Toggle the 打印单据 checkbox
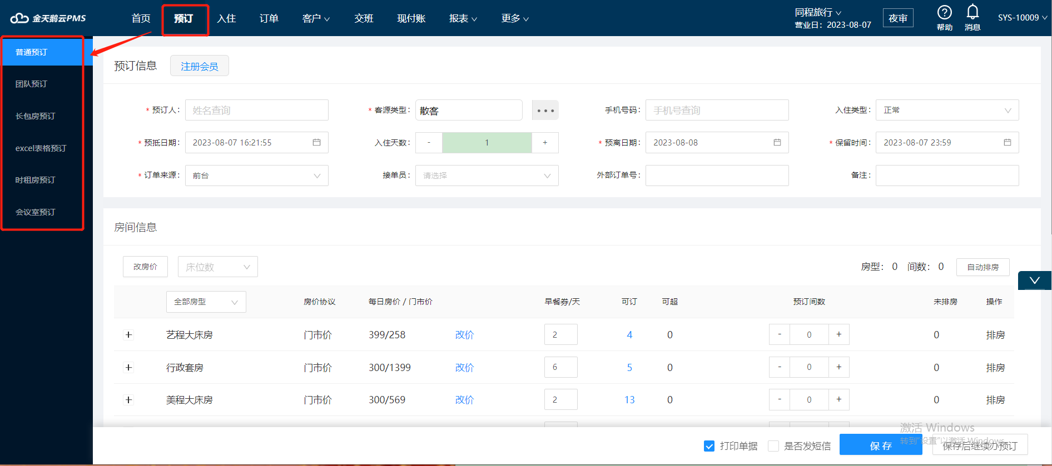 point(709,446)
